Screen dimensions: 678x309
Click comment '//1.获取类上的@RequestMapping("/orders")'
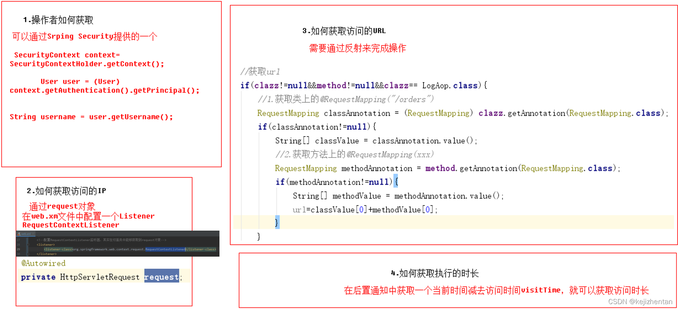(345, 99)
